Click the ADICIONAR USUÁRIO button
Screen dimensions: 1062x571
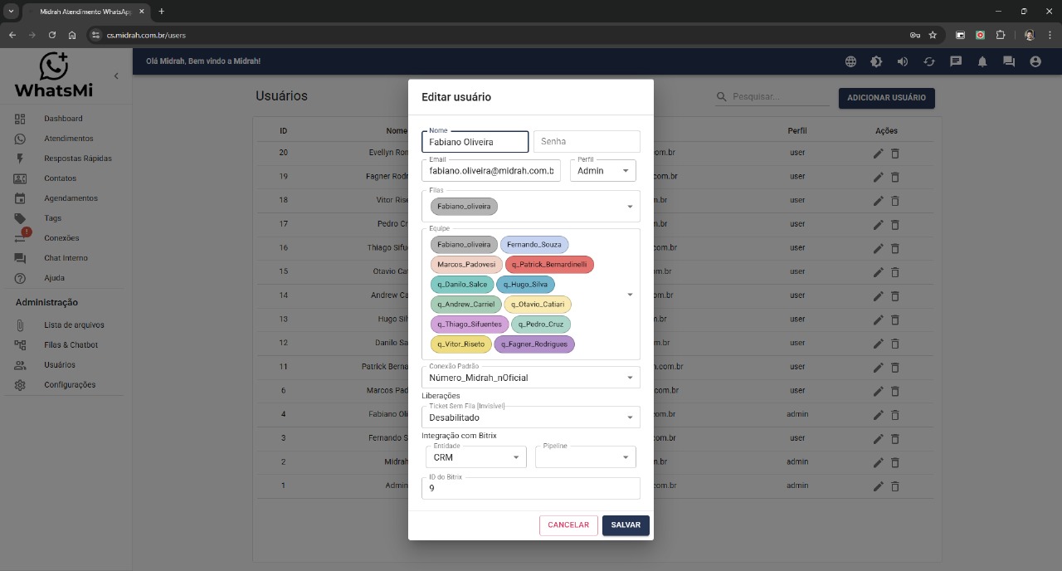click(886, 98)
